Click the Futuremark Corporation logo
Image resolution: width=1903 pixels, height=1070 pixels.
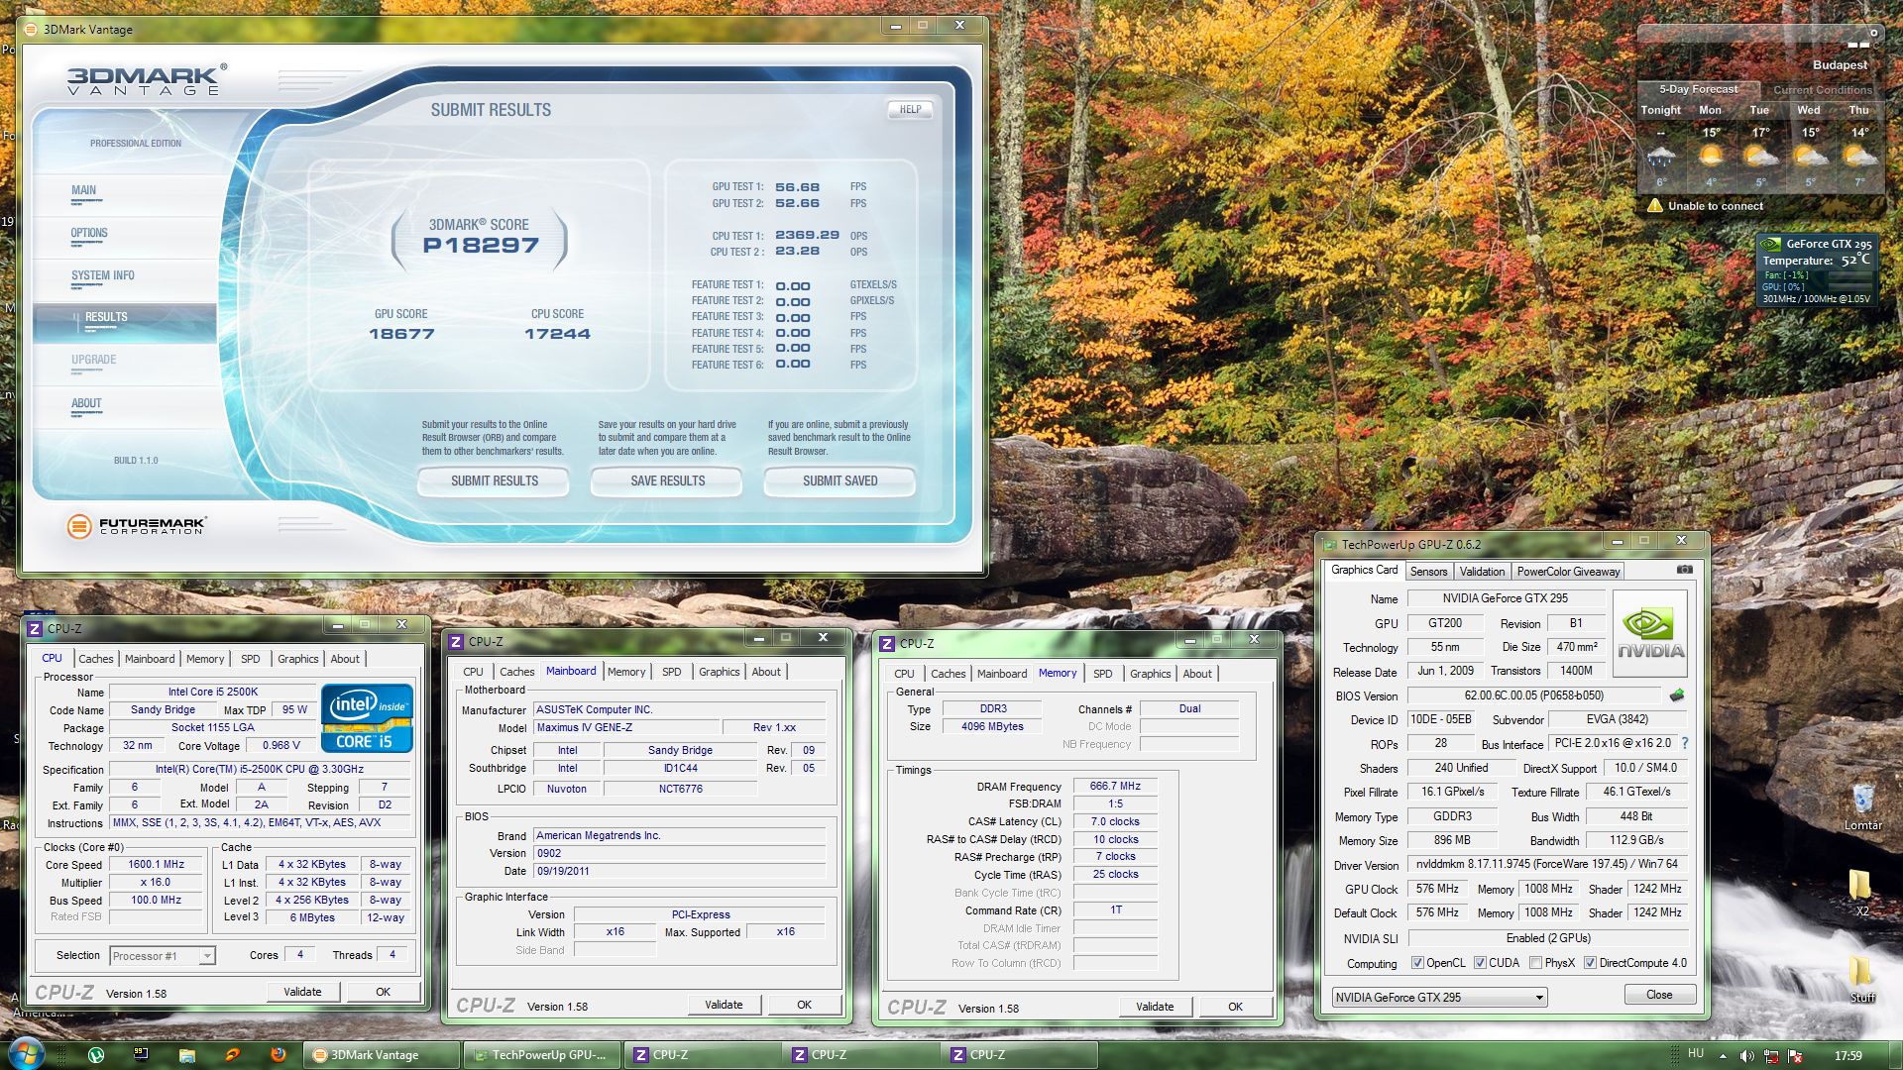coord(137,525)
